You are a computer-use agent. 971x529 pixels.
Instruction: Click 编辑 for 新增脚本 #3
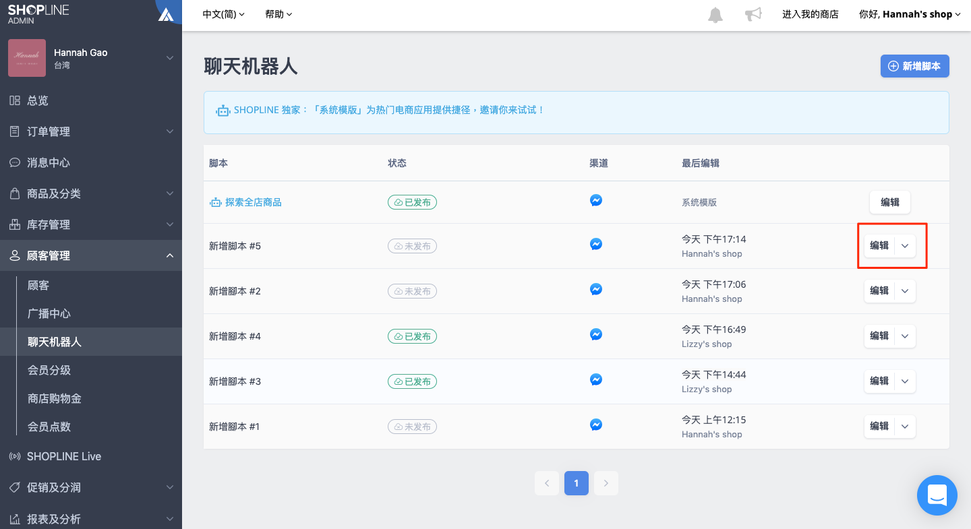click(x=879, y=381)
